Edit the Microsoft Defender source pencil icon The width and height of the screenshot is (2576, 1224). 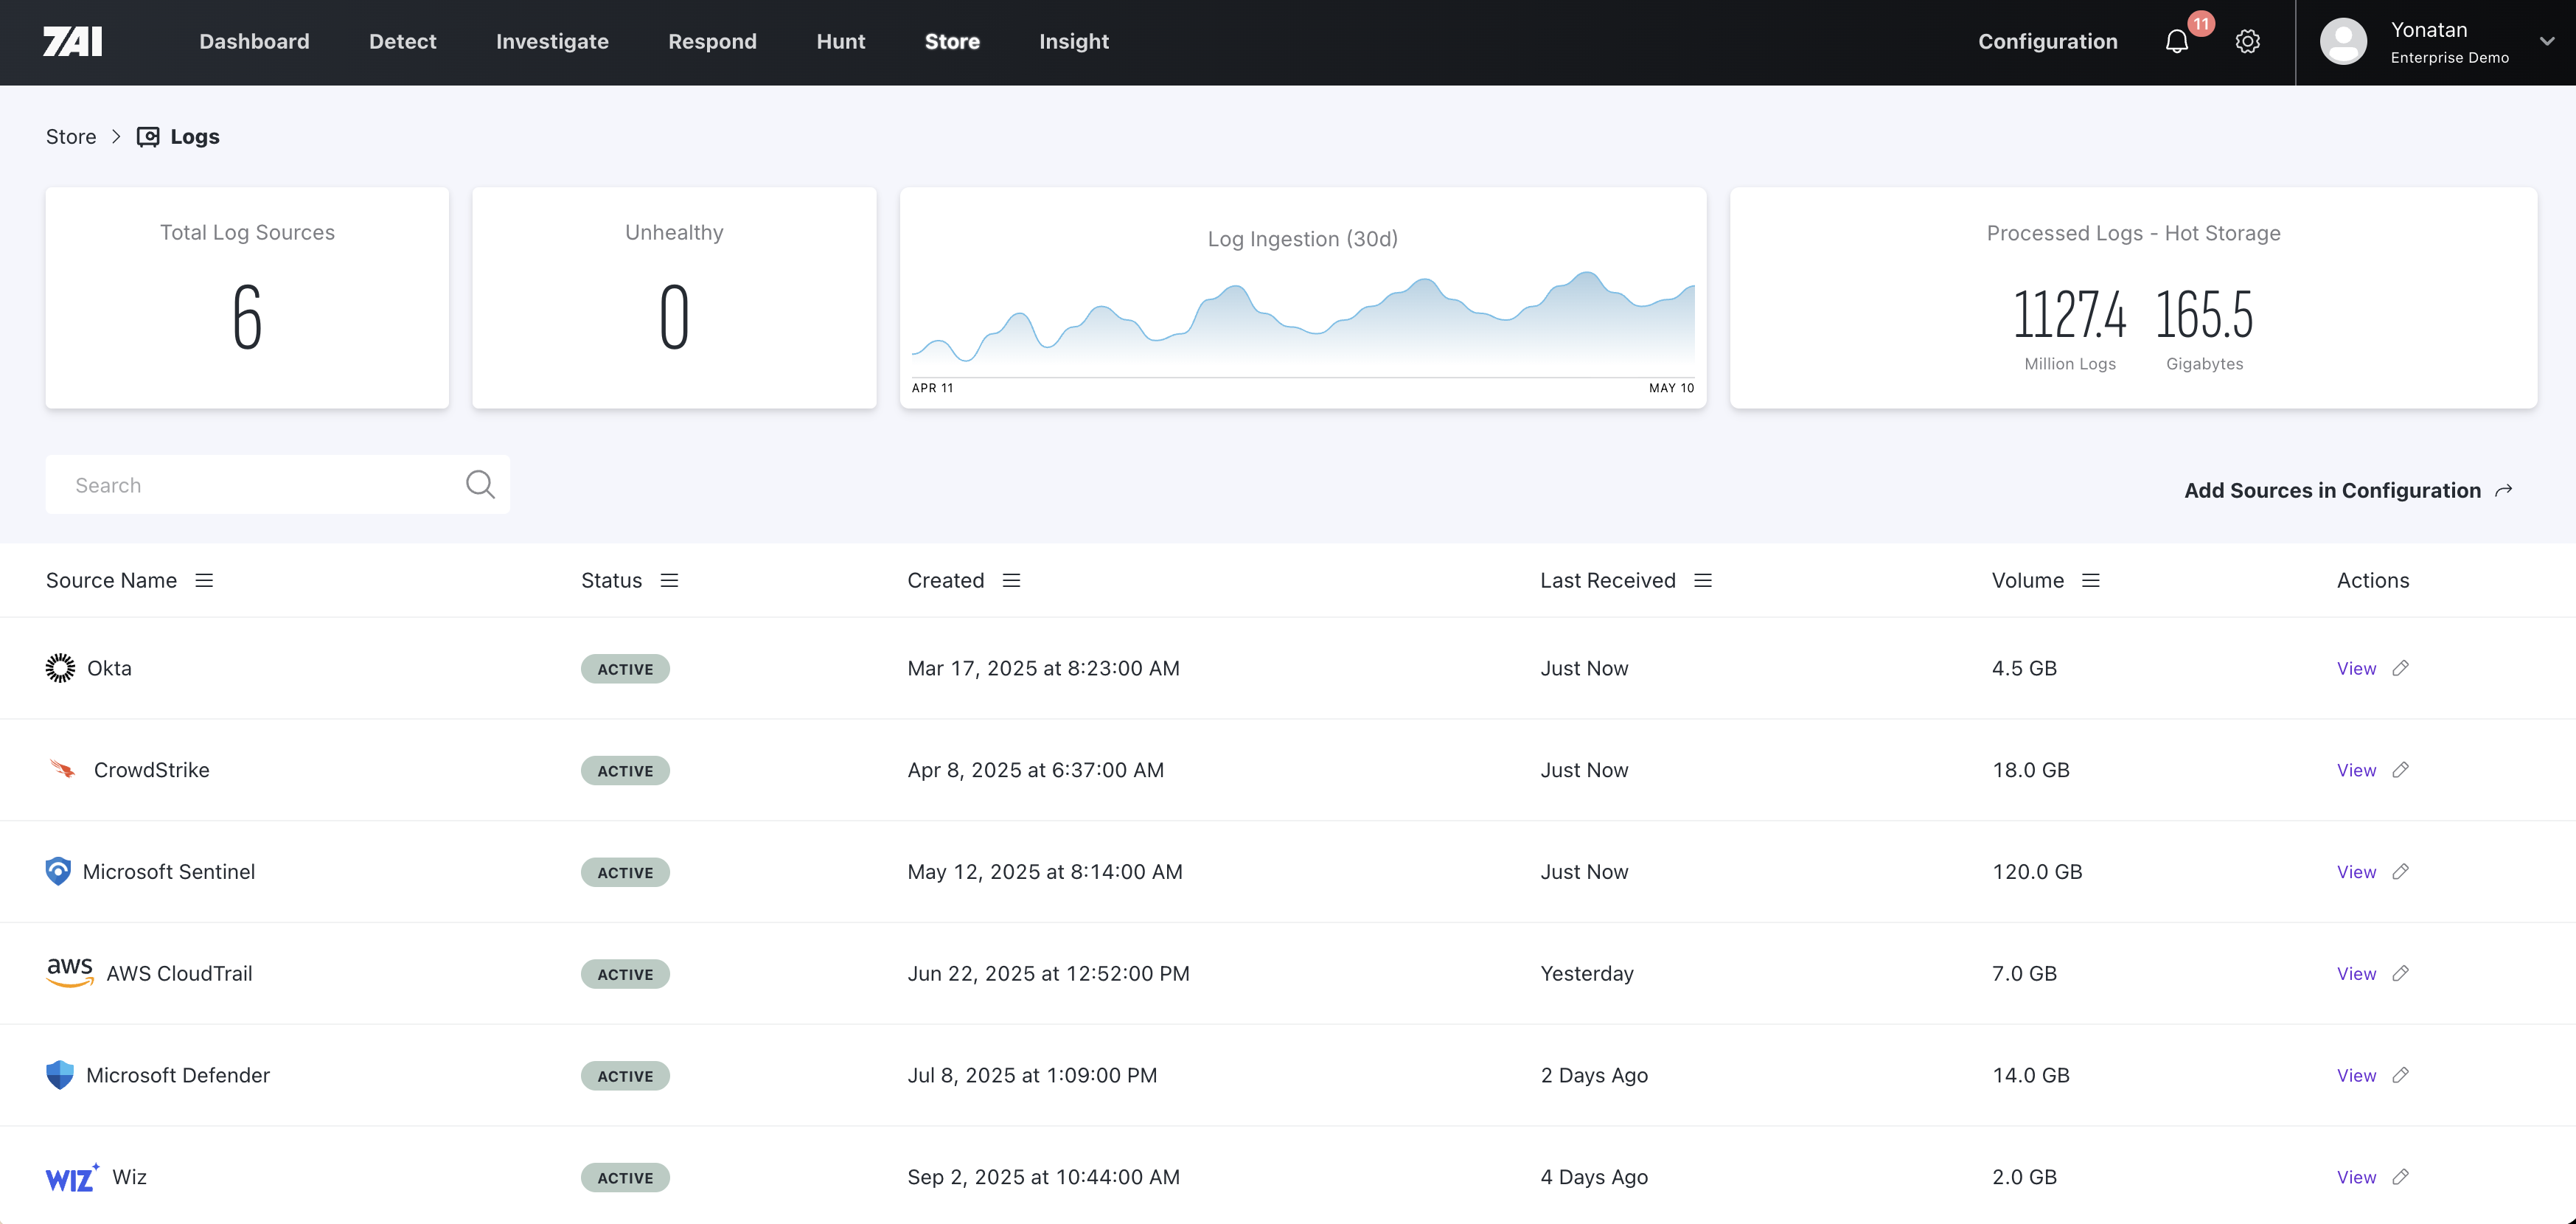click(2400, 1075)
